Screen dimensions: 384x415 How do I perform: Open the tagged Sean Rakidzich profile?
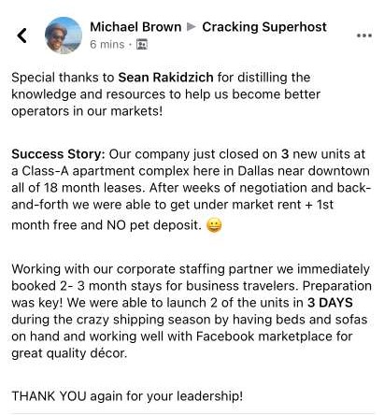[x=165, y=78]
